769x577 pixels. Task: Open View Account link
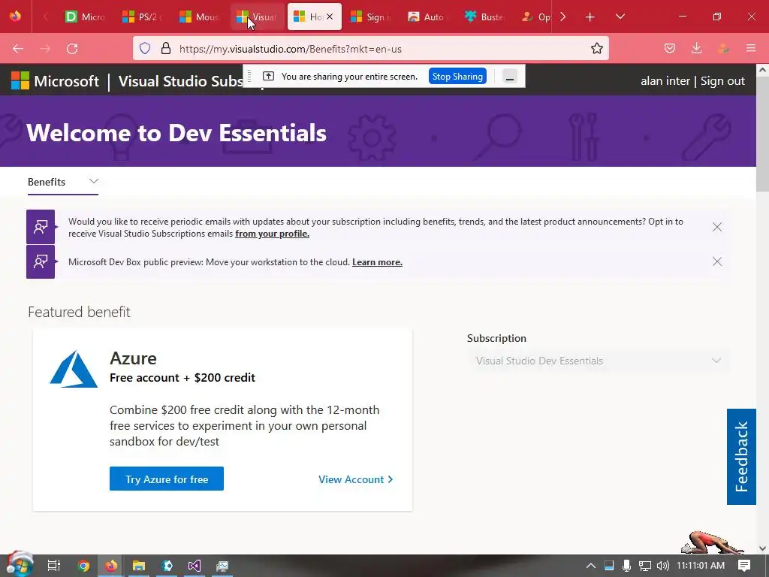coord(355,479)
